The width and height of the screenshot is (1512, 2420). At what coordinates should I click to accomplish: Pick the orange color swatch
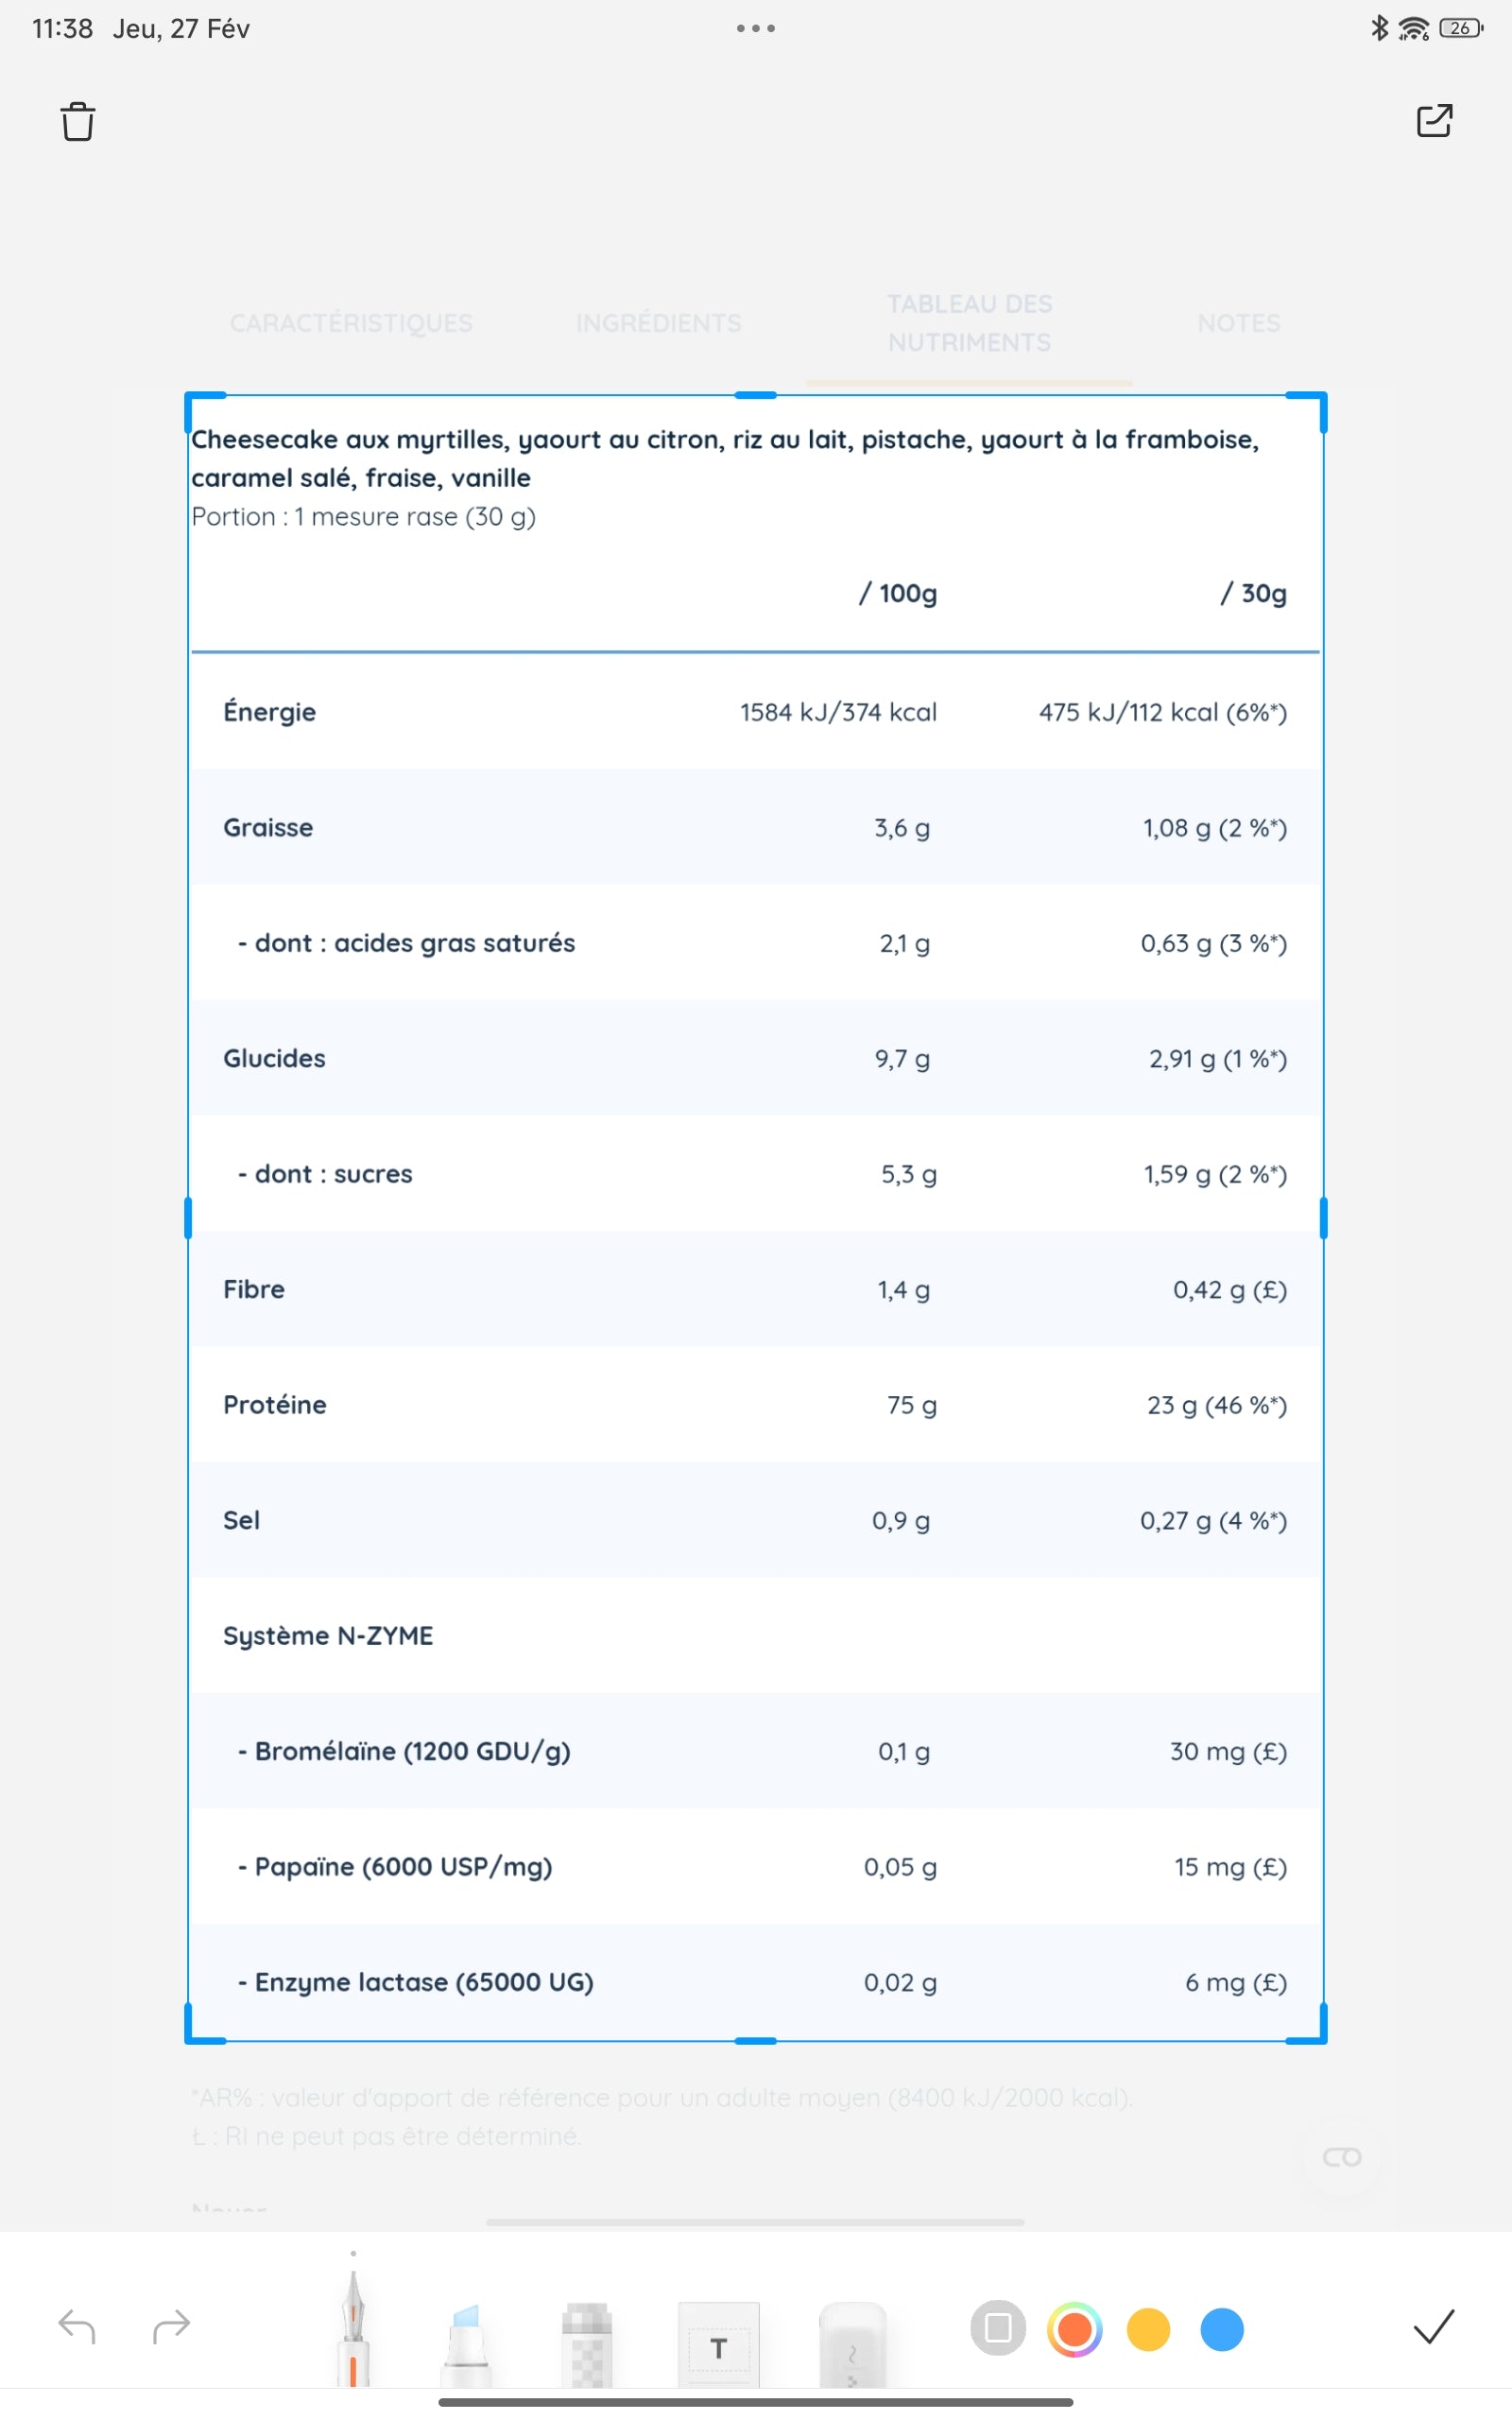(1074, 2329)
